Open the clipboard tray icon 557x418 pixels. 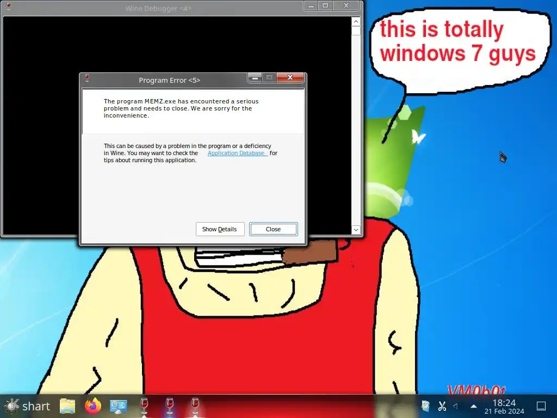[x=425, y=406]
